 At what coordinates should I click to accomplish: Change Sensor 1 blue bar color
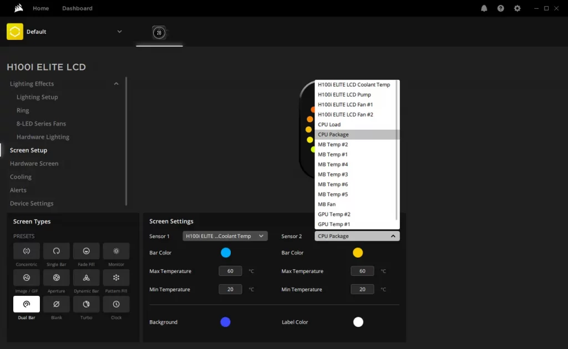(x=226, y=252)
